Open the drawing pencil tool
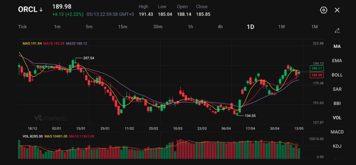This screenshot has width=356, height=165. click(337, 30)
